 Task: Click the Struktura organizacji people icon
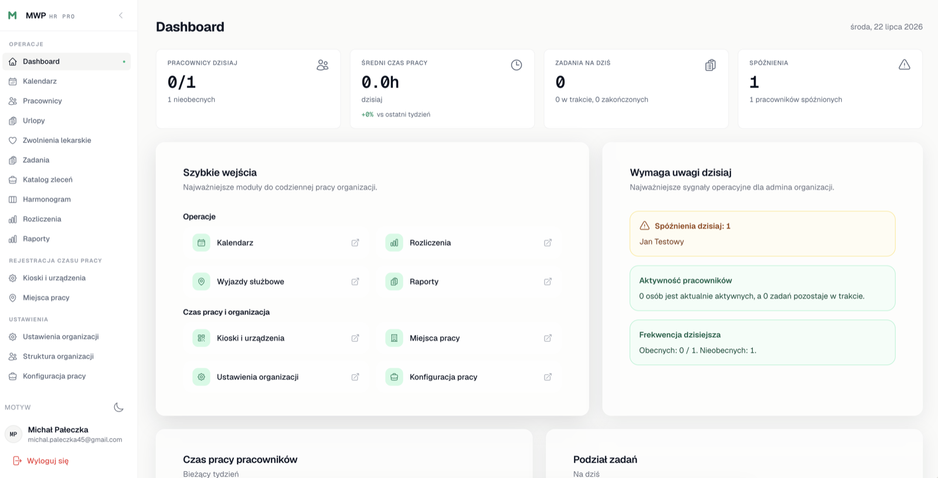pyautogui.click(x=13, y=357)
